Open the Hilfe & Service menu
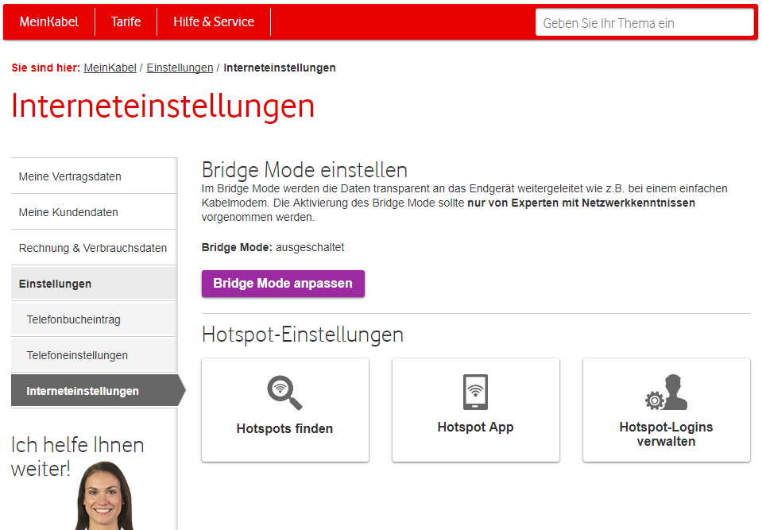This screenshot has height=530, width=762. tap(213, 22)
